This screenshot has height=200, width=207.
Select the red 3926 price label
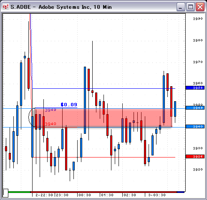[x=195, y=157]
